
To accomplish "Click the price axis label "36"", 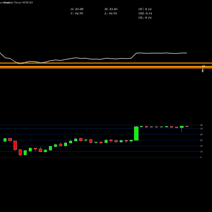I will tap(201, 125).
